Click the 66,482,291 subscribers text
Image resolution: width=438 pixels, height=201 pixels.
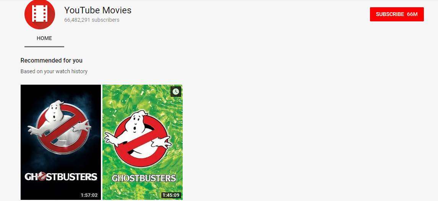click(x=92, y=20)
